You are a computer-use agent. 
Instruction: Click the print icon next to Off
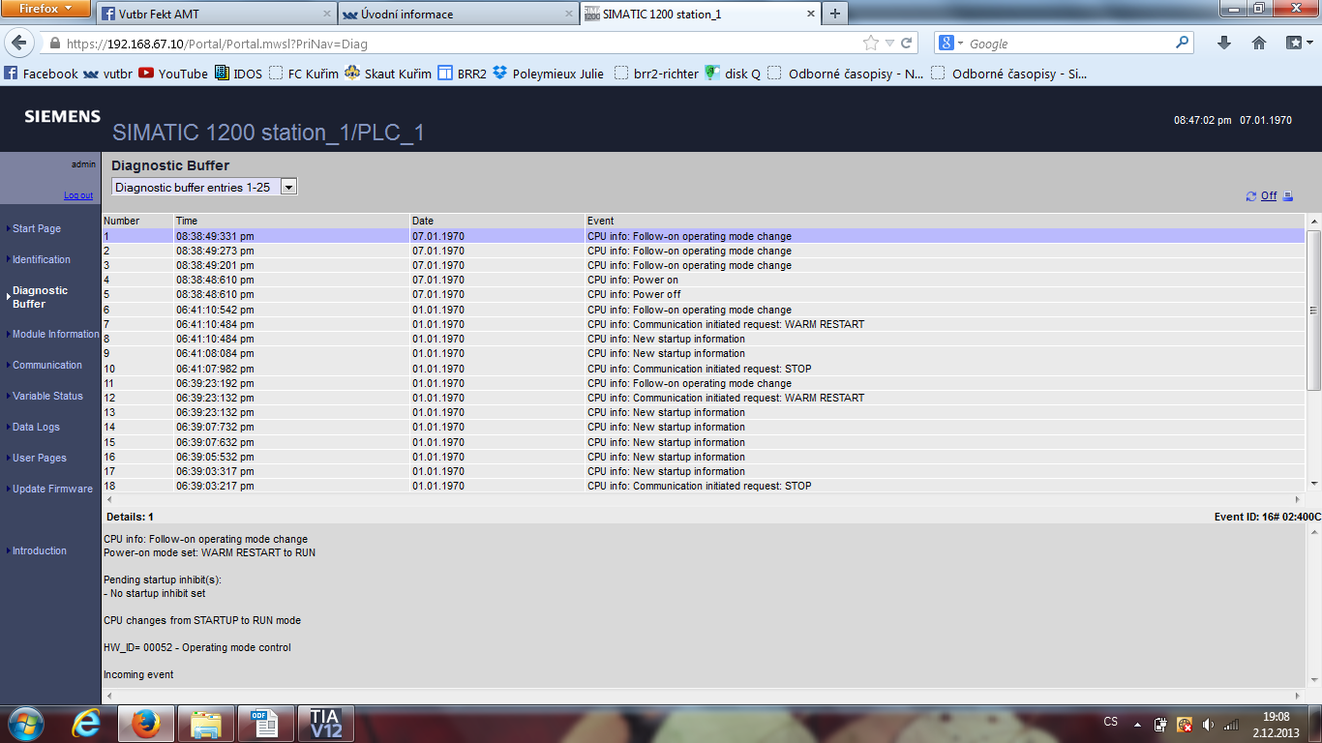point(1287,196)
